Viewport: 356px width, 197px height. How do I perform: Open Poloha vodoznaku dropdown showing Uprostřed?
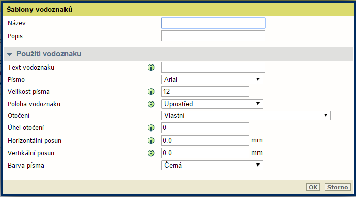point(212,104)
